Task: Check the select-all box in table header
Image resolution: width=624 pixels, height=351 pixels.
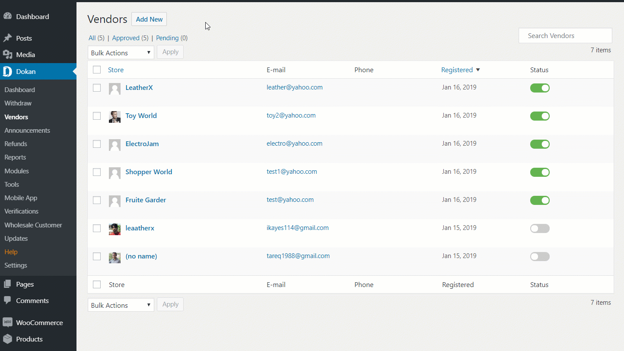Action: pos(97,70)
